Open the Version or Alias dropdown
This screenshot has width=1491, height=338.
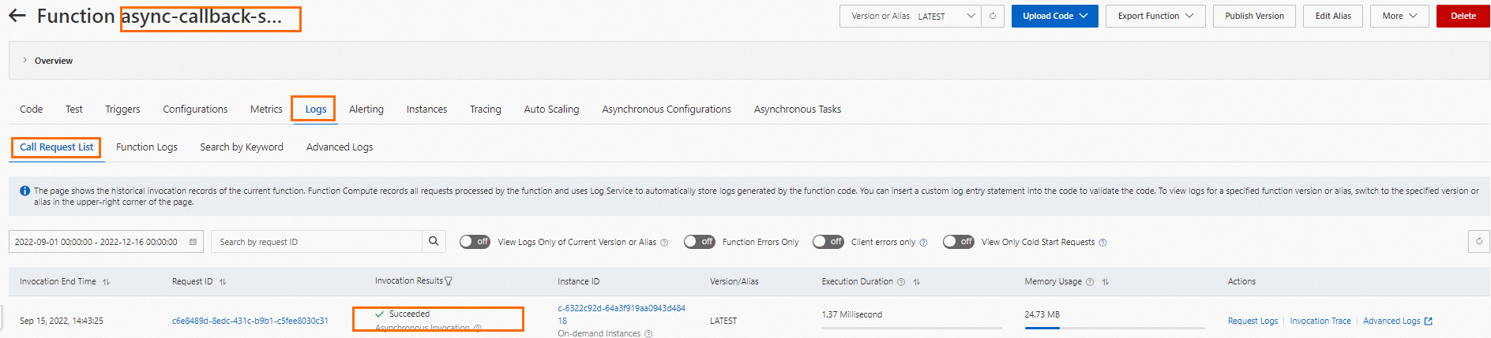(911, 16)
